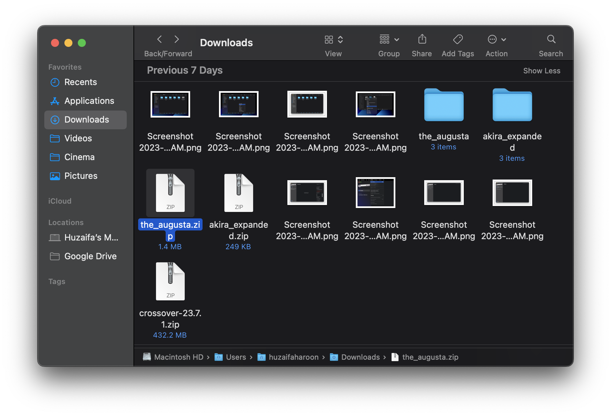Click the Share toolbar icon

422,40
